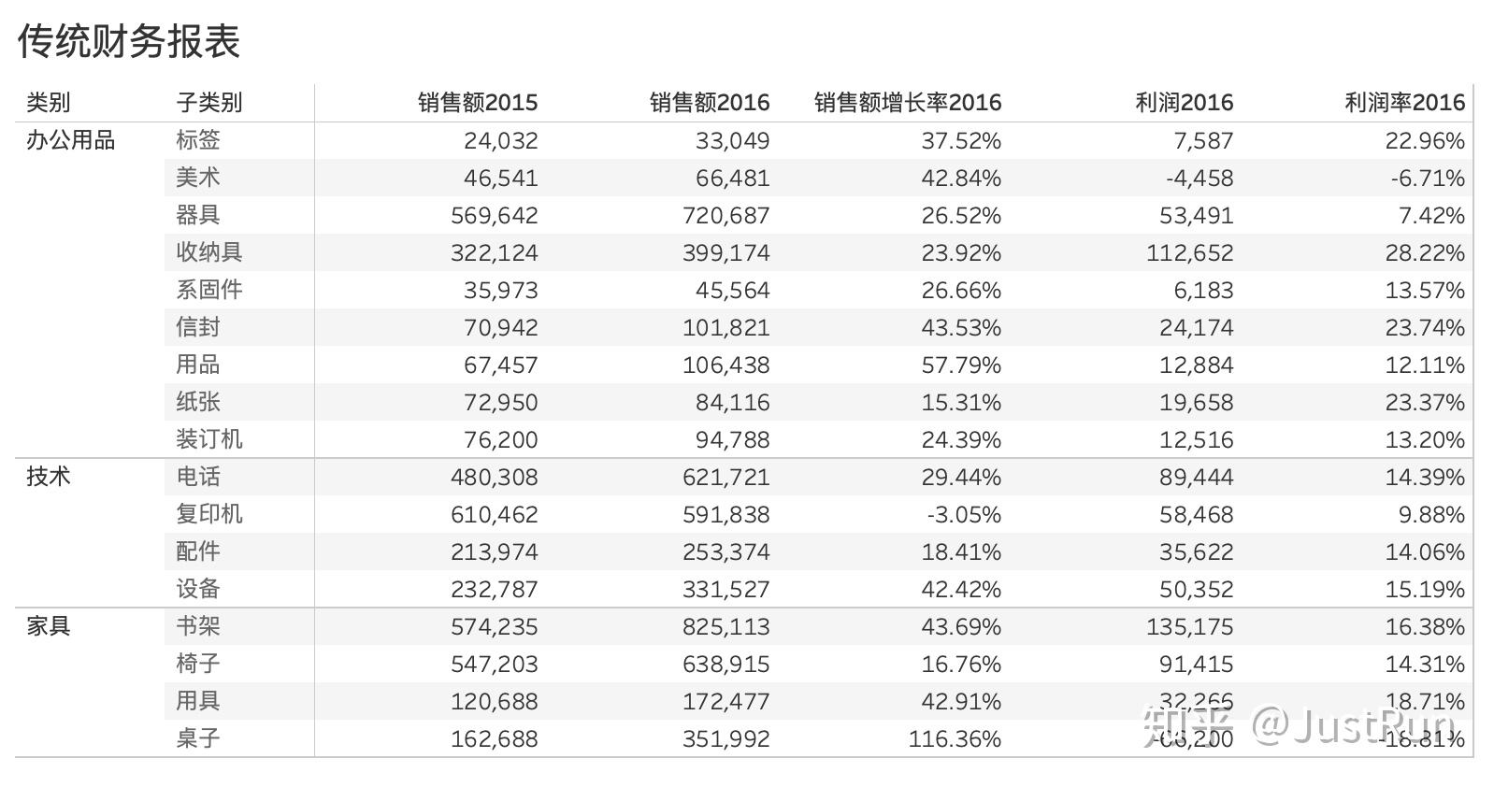
Task: Select the 技术 category cell
Action: click(x=48, y=477)
